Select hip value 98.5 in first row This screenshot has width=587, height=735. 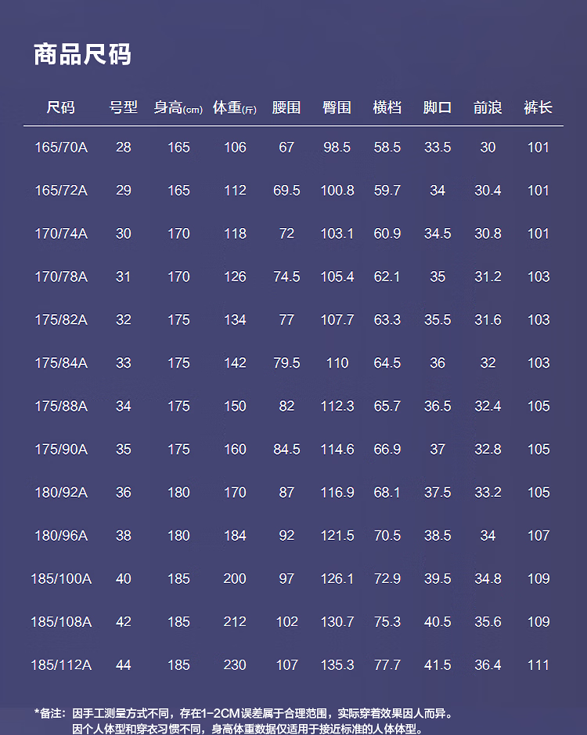[337, 147]
